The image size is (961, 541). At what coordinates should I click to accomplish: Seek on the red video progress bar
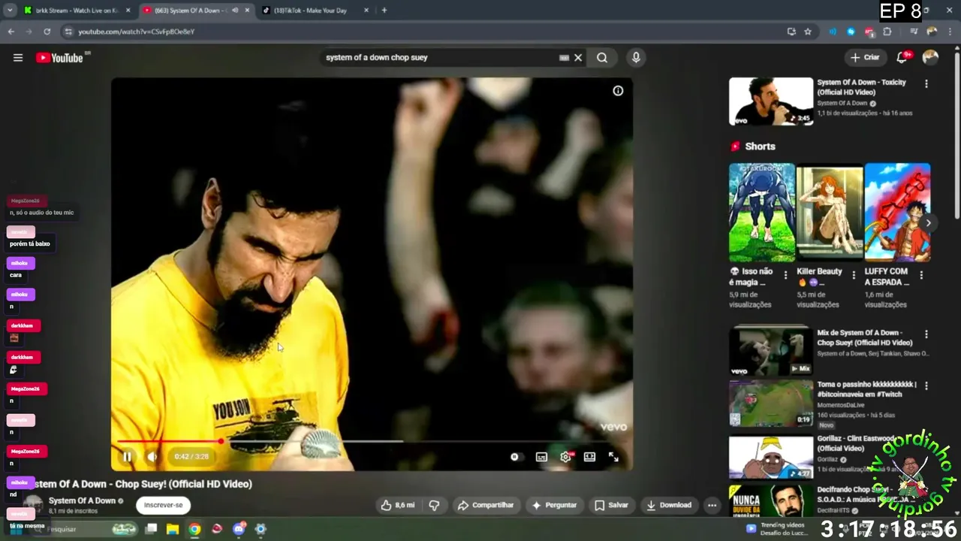(x=372, y=442)
